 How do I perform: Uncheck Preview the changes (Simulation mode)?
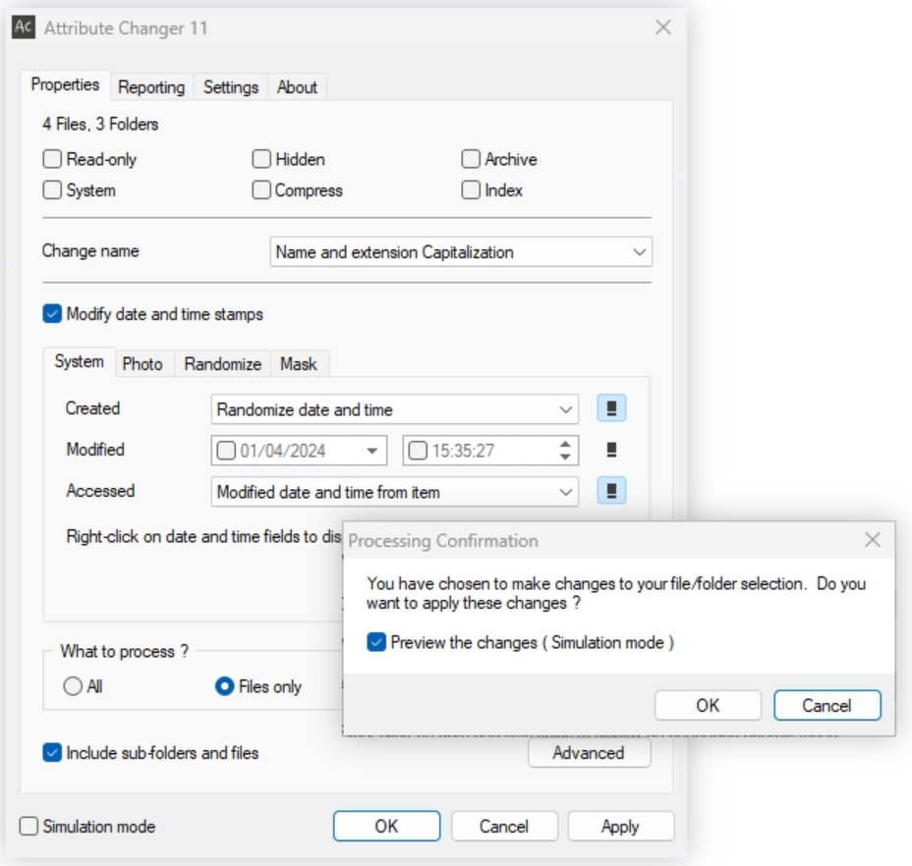pos(376,642)
